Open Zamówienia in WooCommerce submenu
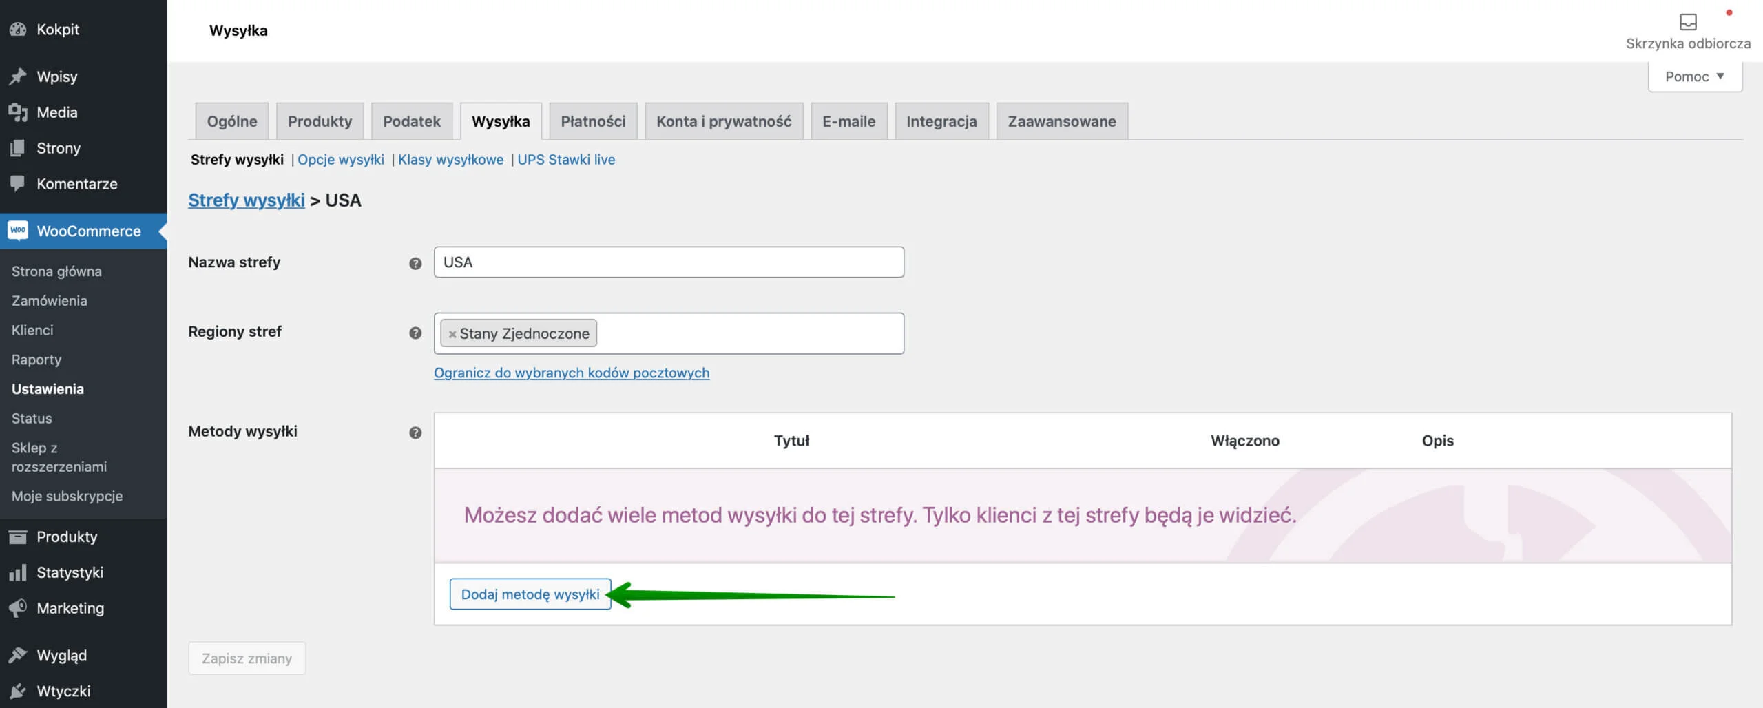The height and width of the screenshot is (708, 1763). 50,301
